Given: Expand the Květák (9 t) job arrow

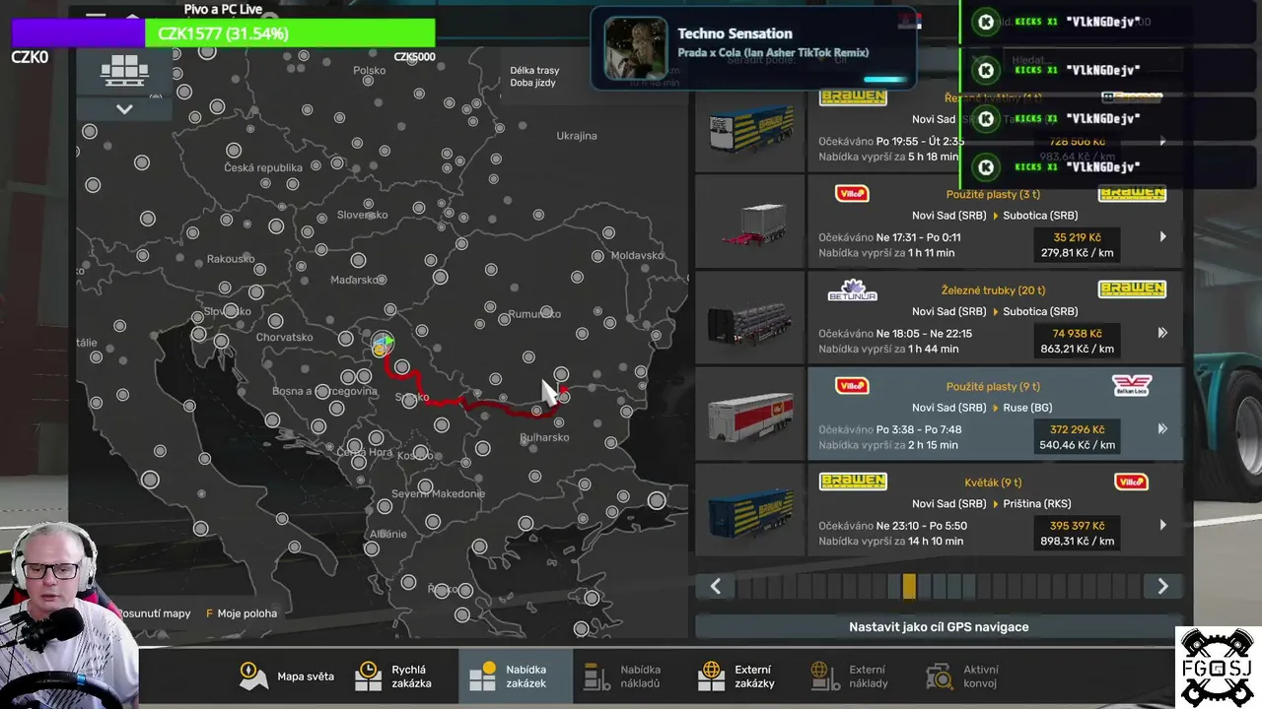Looking at the screenshot, I should click(x=1162, y=525).
